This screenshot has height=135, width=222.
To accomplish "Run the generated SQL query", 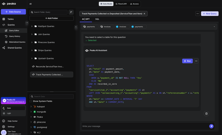I will click(x=187, y=61).
